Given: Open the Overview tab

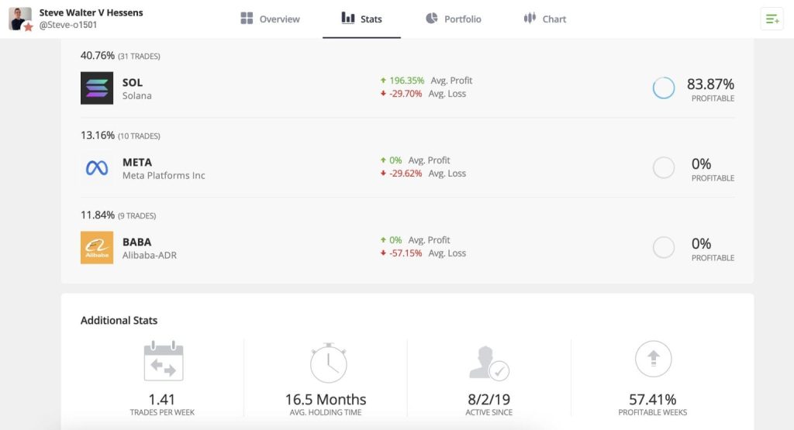Looking at the screenshot, I should point(270,19).
